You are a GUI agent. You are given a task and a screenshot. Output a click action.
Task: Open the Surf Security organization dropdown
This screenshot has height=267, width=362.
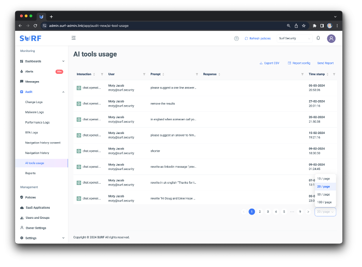(295, 38)
